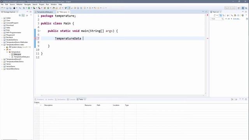
Task: Expand the JRE System Library node
Action: [x=5, y=47]
